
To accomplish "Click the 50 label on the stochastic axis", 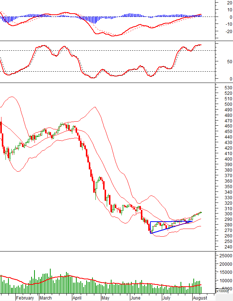I will coord(230,62).
